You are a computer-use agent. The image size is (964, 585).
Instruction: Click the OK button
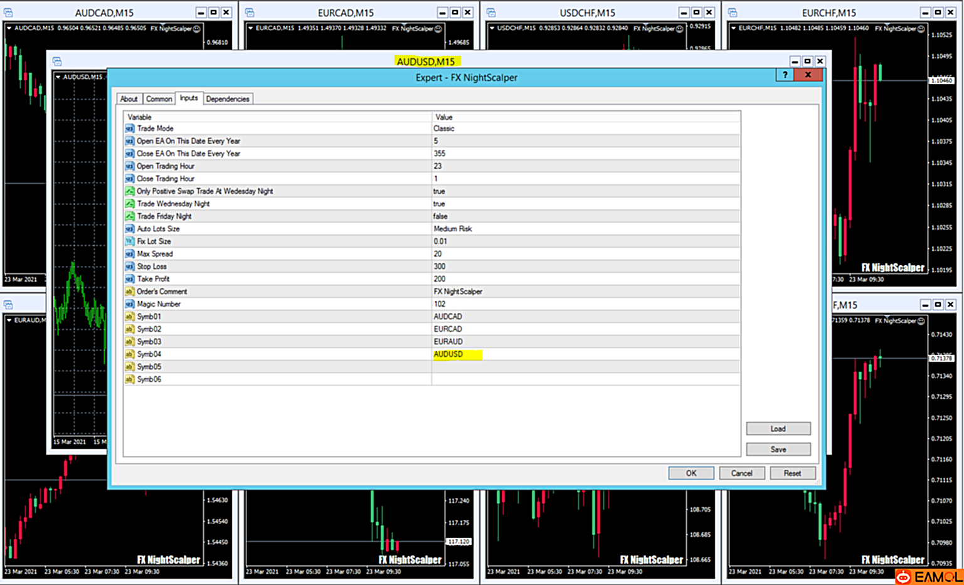[x=691, y=473]
